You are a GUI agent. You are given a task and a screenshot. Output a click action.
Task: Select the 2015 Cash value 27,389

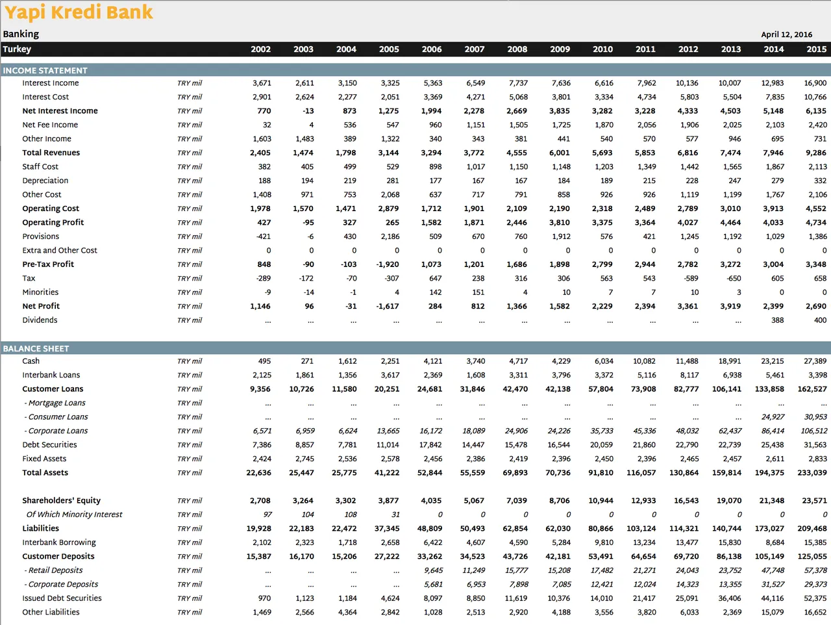click(815, 361)
